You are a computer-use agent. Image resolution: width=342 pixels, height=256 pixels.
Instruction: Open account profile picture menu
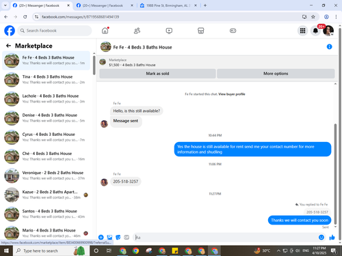pos(328,31)
